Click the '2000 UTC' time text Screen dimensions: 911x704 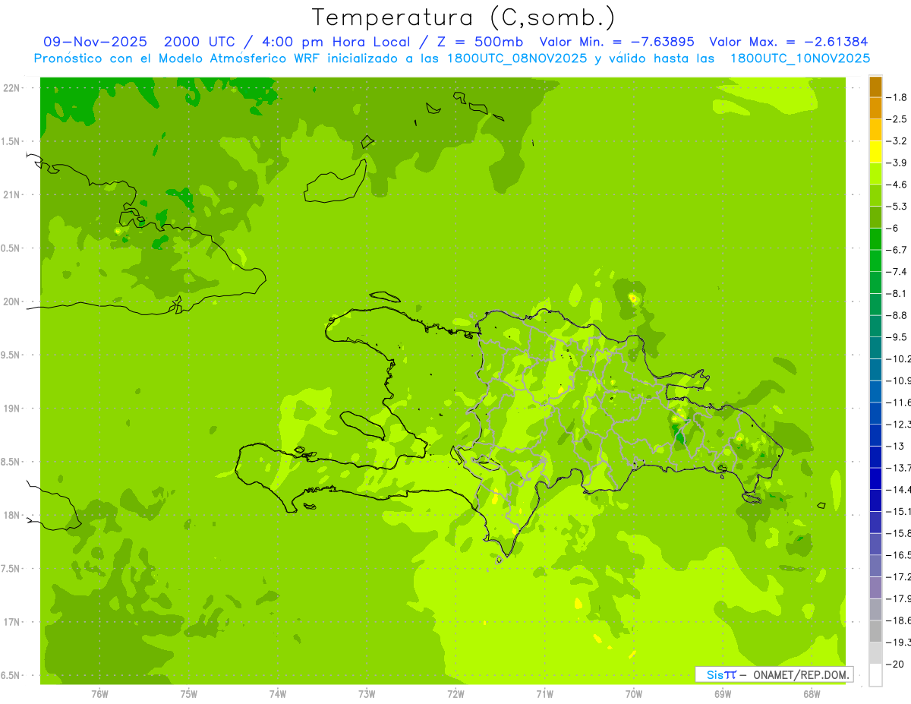(200, 42)
